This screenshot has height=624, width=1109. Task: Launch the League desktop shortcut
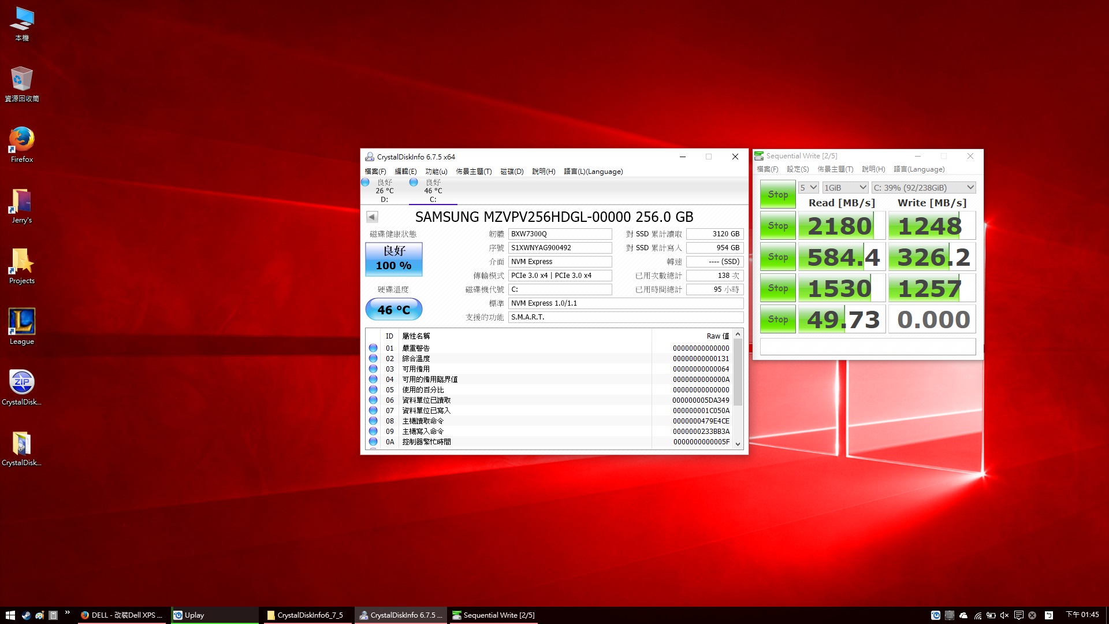pyautogui.click(x=22, y=327)
